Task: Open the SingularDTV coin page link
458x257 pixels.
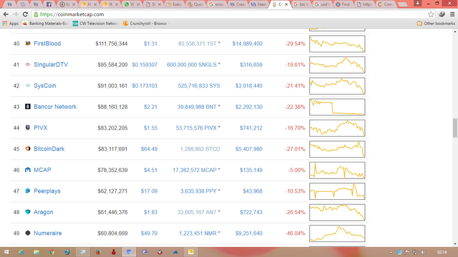Action: point(51,64)
